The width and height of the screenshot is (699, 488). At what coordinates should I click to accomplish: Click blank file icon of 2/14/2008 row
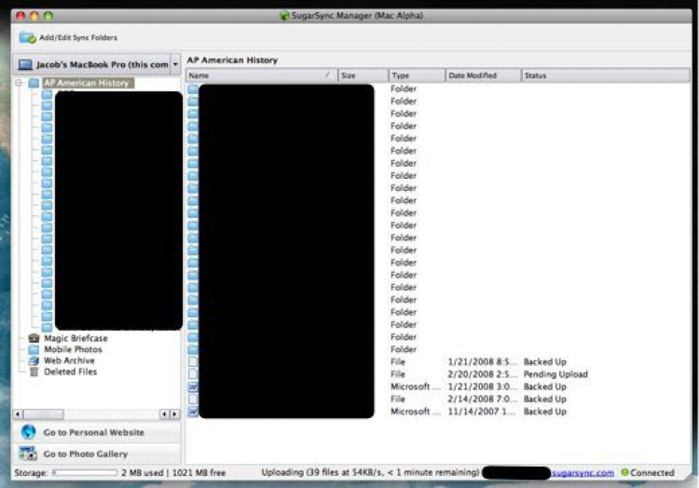point(193,400)
